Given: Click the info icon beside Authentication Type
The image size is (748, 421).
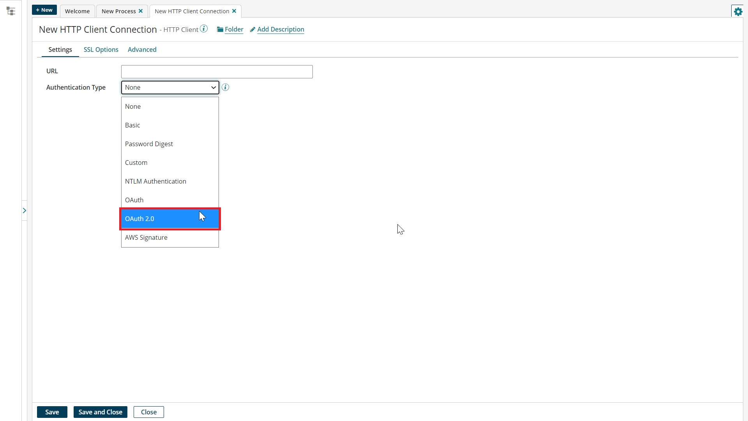Looking at the screenshot, I should pos(225,87).
